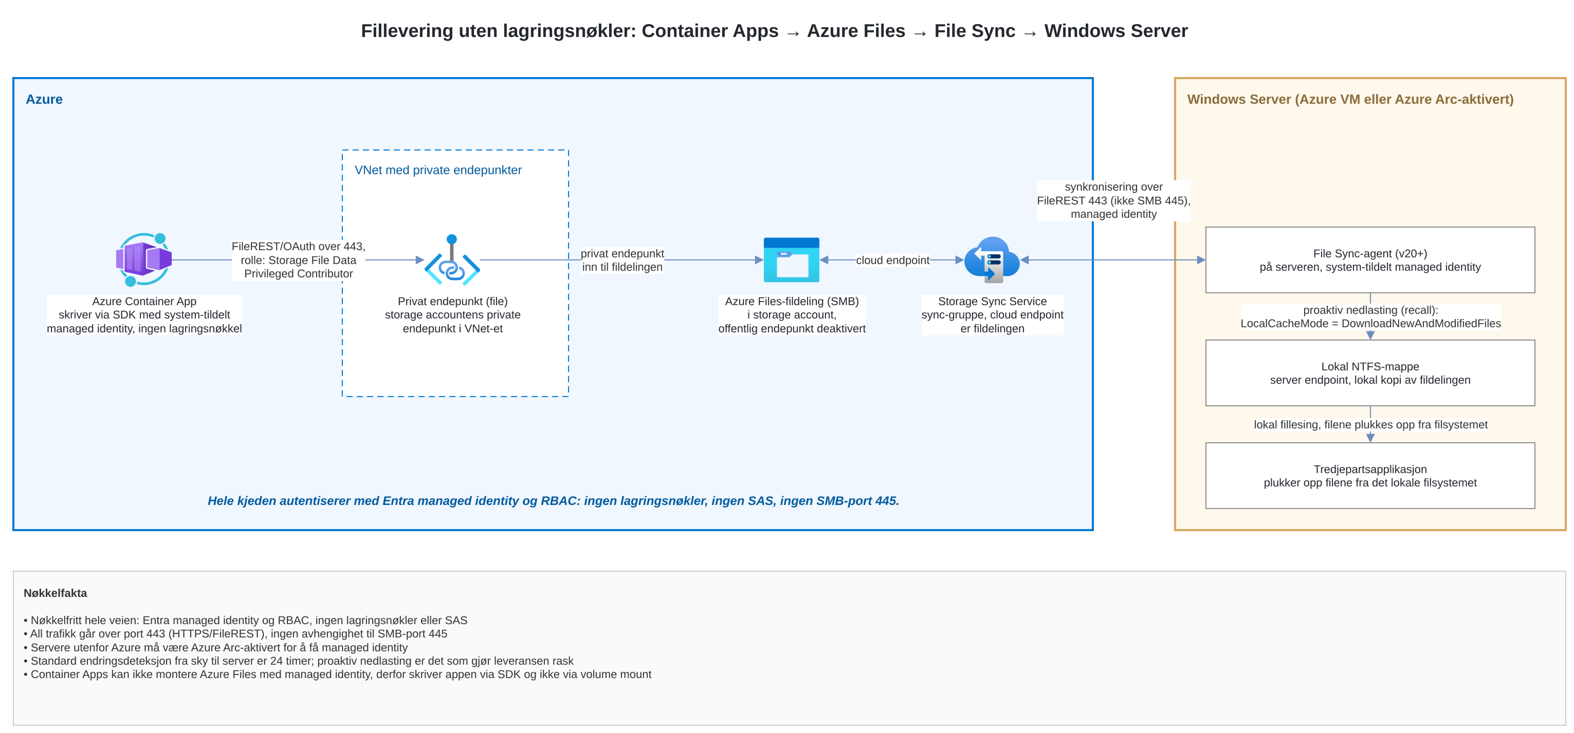Select the 'Azure' container label
Viewport: 1574px width, 733px height.
click(x=44, y=100)
